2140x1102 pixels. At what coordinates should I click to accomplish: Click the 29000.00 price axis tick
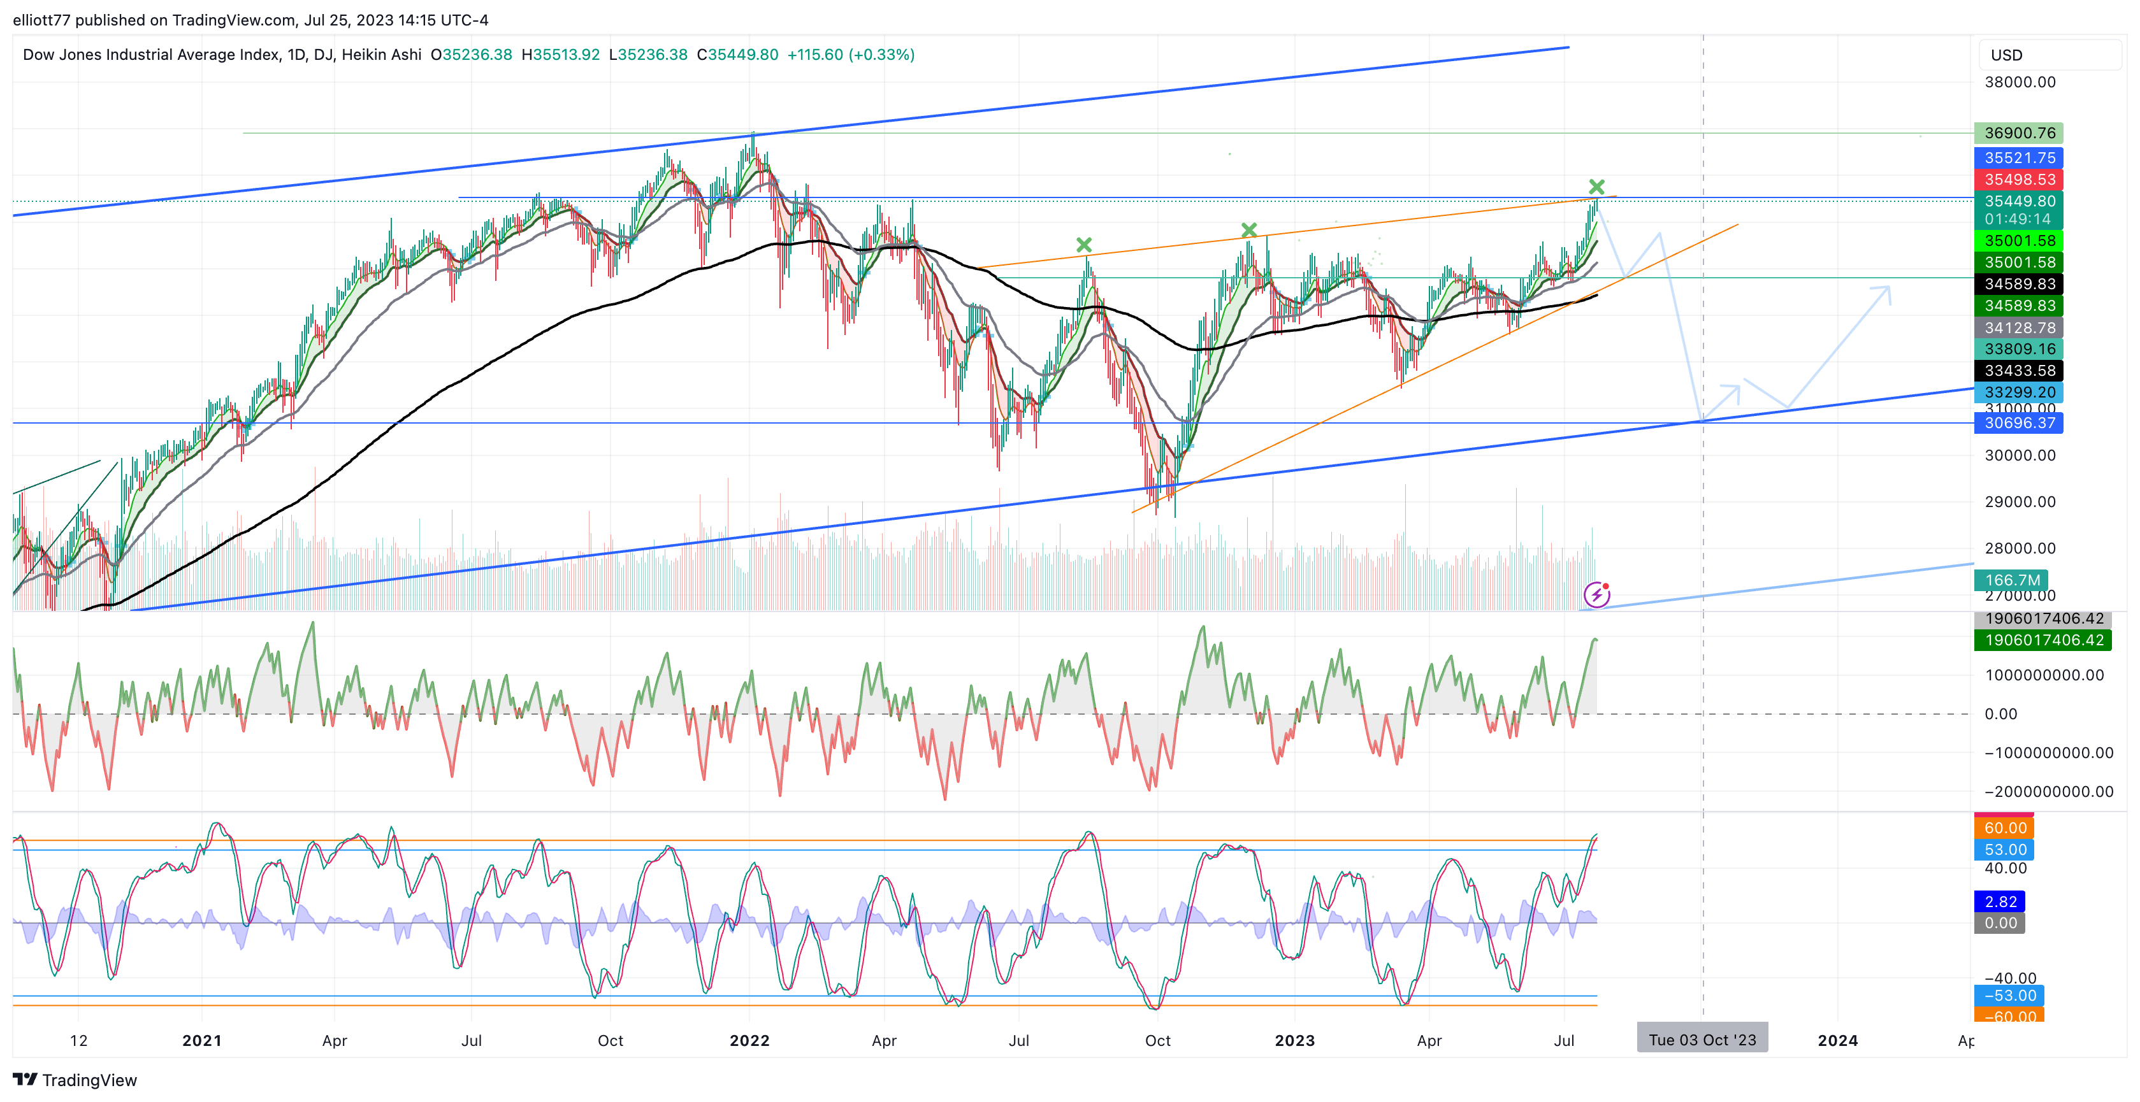2020,501
